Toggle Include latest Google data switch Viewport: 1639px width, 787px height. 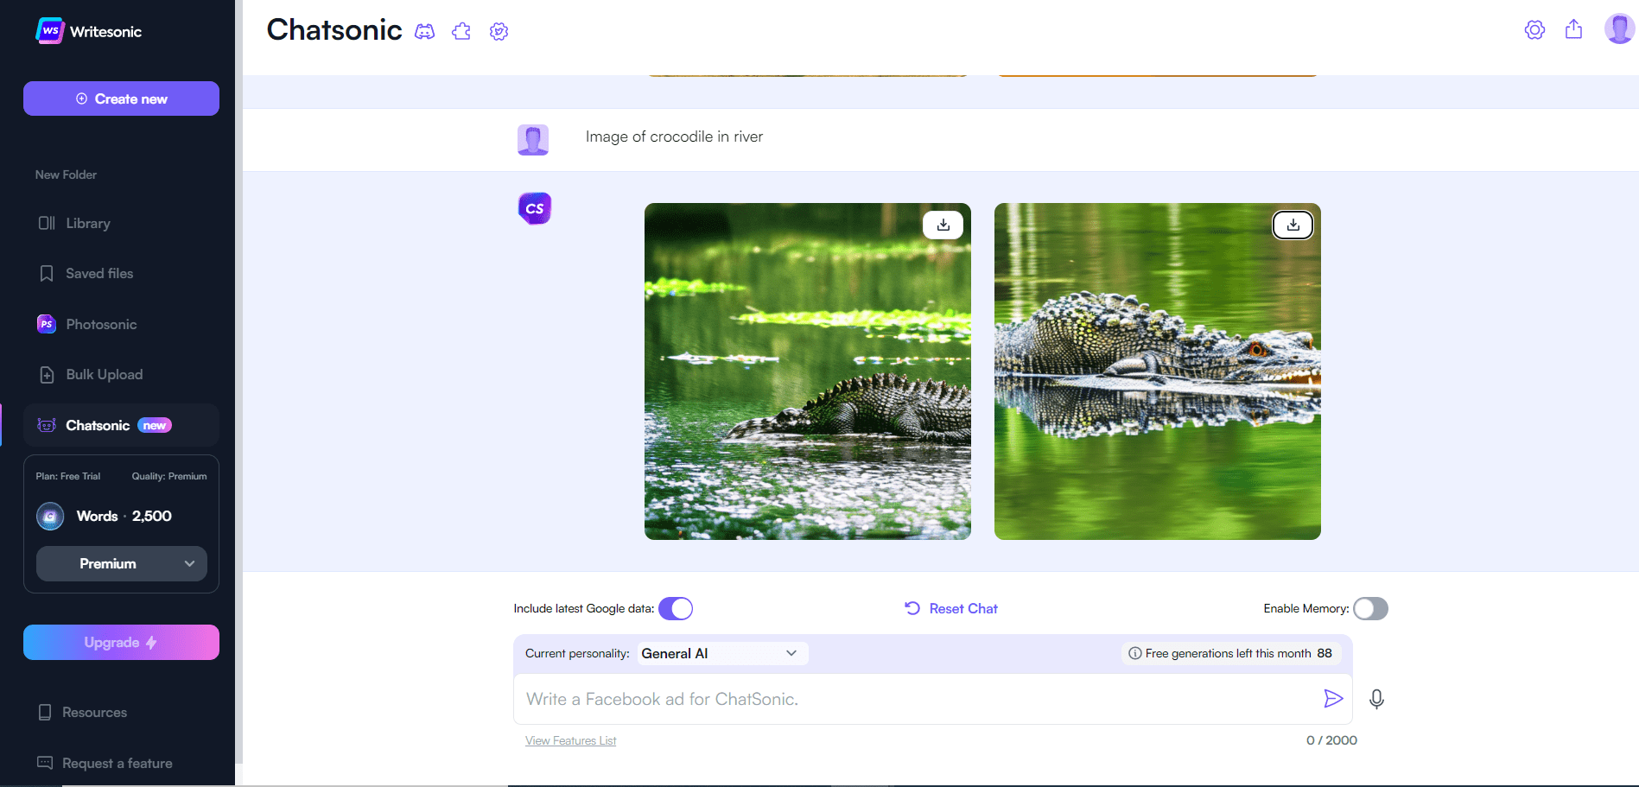[676, 608]
